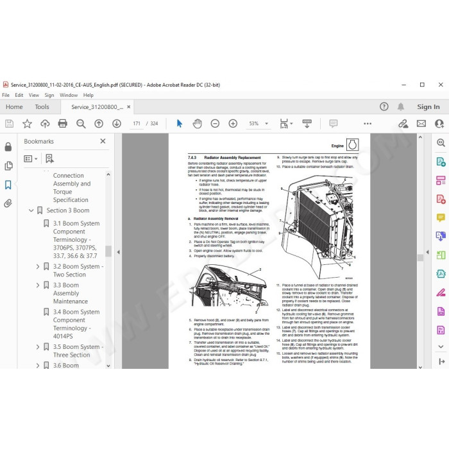Expand the 3.6 Boom bookmark
Image resolution: width=449 pixels, height=449 pixels.
37,366
